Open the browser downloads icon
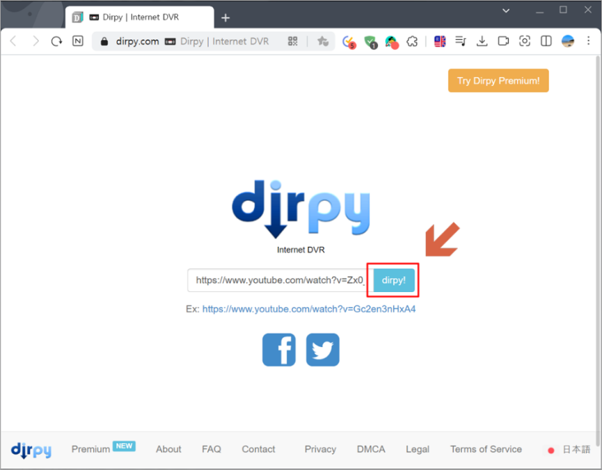 tap(482, 41)
